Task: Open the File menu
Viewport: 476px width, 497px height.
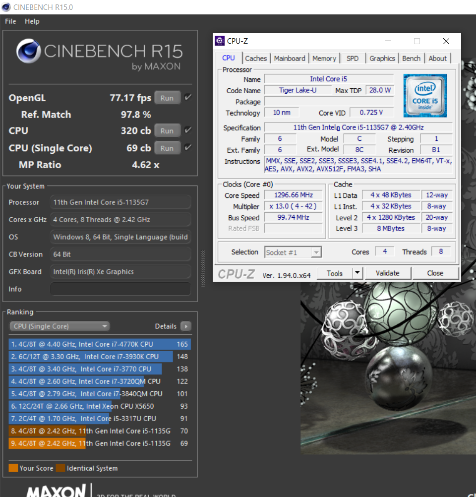Action: [10, 21]
